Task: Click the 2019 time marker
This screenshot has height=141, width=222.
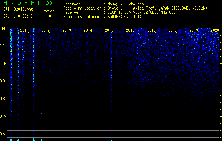Action: (x=194, y=30)
